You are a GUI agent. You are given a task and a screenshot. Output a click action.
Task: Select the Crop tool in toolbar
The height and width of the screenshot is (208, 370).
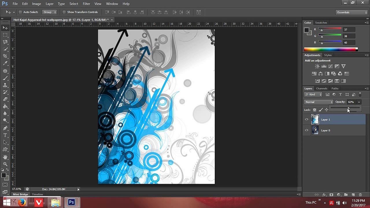click(5, 56)
